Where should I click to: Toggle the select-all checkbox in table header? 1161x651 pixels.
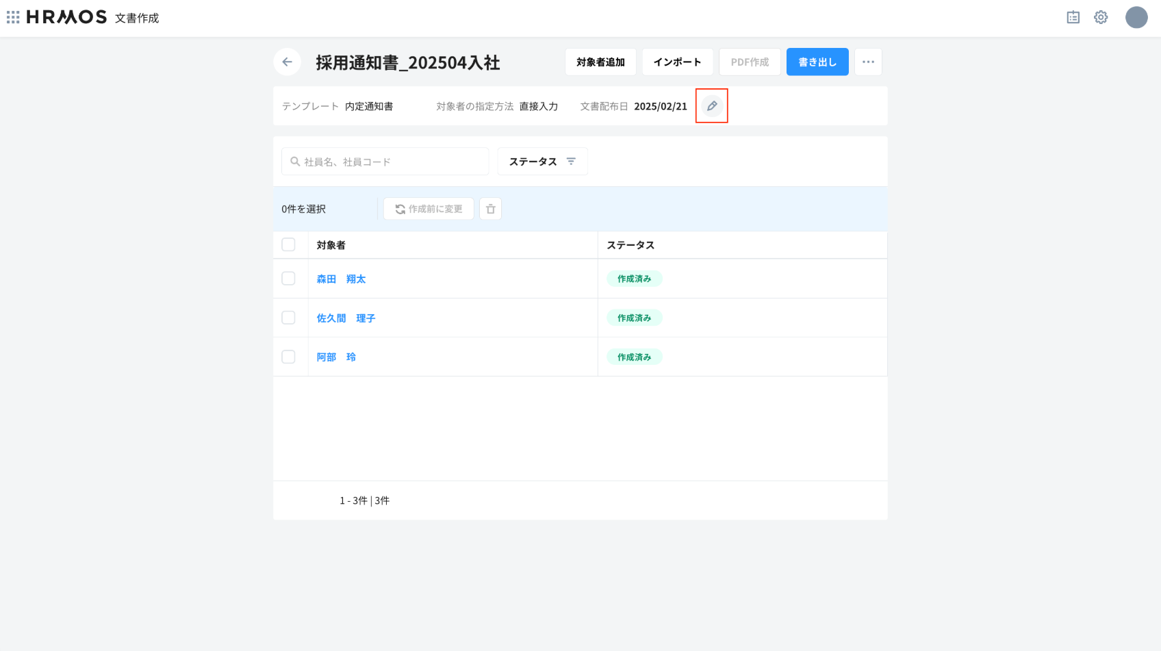[289, 245]
